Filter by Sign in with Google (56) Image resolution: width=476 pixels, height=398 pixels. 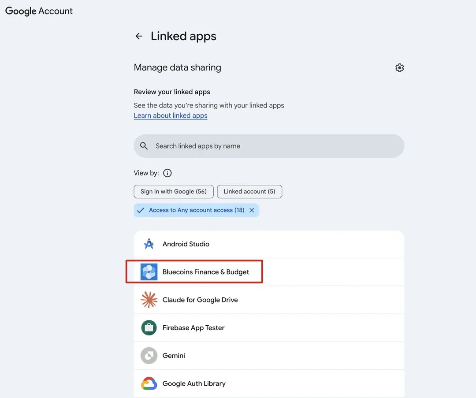click(x=174, y=192)
